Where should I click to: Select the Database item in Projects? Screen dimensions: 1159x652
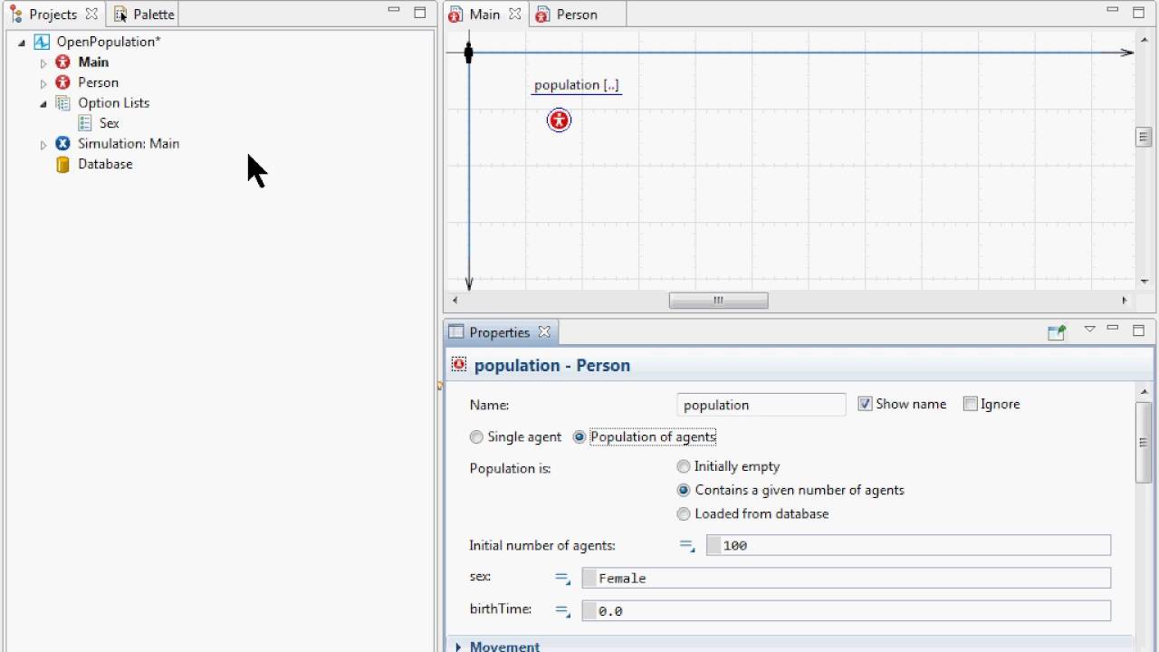105,164
